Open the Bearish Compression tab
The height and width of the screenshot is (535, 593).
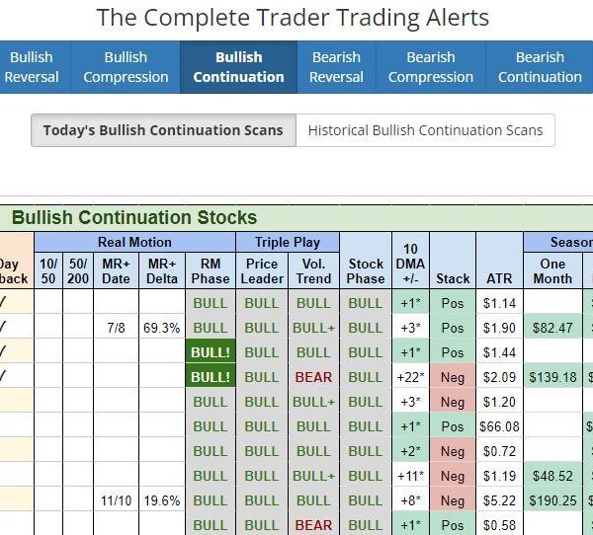click(430, 67)
